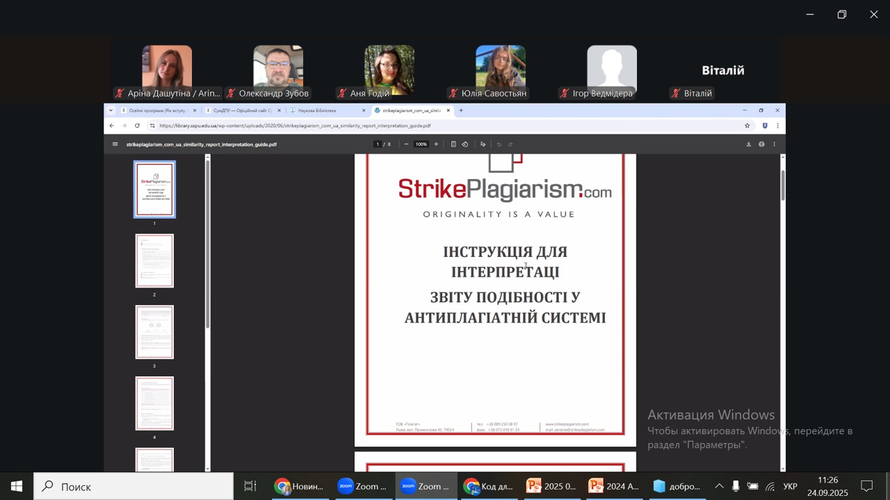The width and height of the screenshot is (890, 500).
Task: Toggle the PDF sidebar menu icon
Action: click(x=115, y=144)
